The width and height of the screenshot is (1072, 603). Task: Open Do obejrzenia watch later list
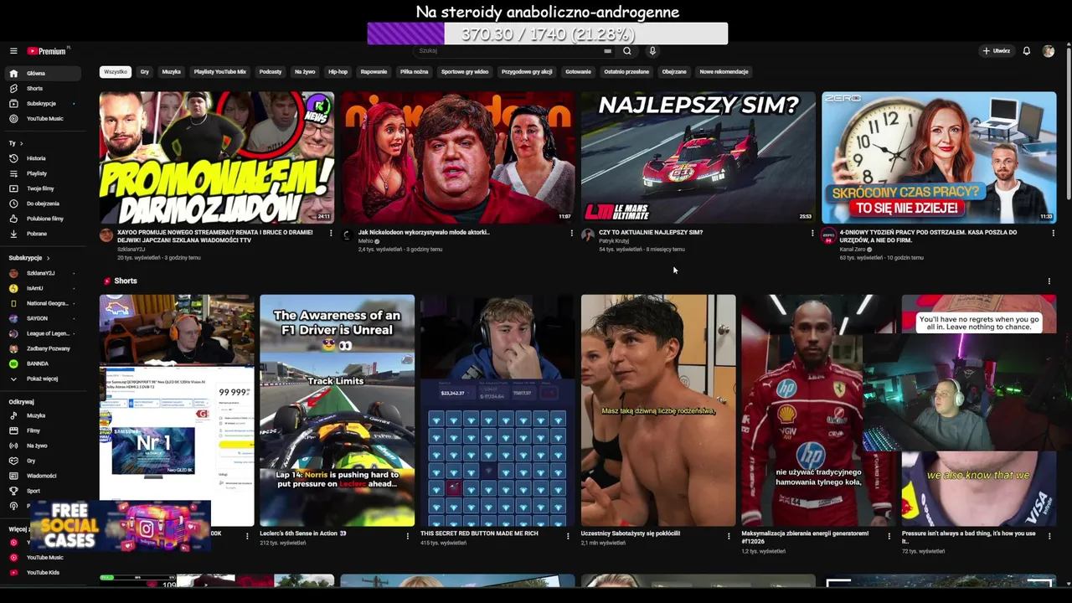coord(44,204)
